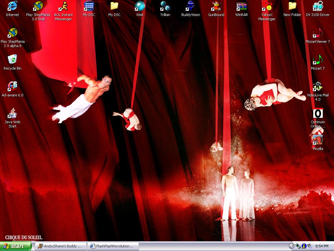Launch Mozart 7 green note icon
This screenshot has width=334, height=251.
point(318,59)
